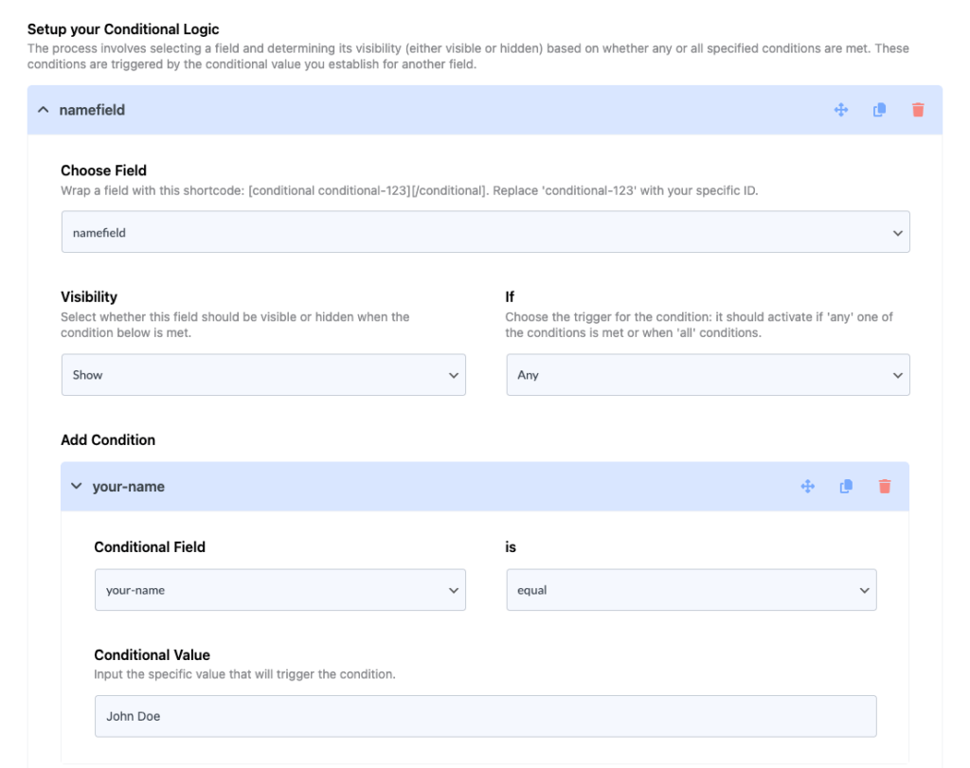
Task: Click the Add Condition heading
Action: (x=108, y=439)
